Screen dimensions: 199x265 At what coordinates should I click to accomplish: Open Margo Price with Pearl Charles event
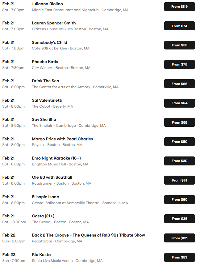tap(62, 139)
